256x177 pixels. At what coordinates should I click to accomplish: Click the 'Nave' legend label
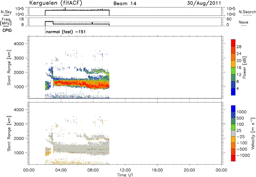[244, 22]
